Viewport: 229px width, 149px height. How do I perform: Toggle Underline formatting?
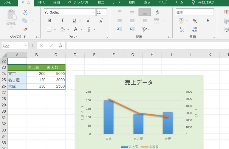tap(74, 21)
